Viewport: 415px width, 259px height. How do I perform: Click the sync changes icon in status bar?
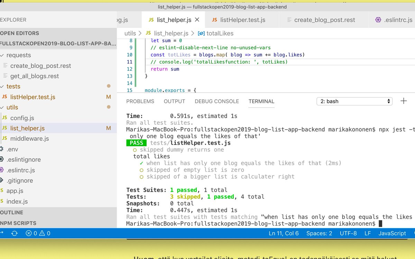[14, 233]
